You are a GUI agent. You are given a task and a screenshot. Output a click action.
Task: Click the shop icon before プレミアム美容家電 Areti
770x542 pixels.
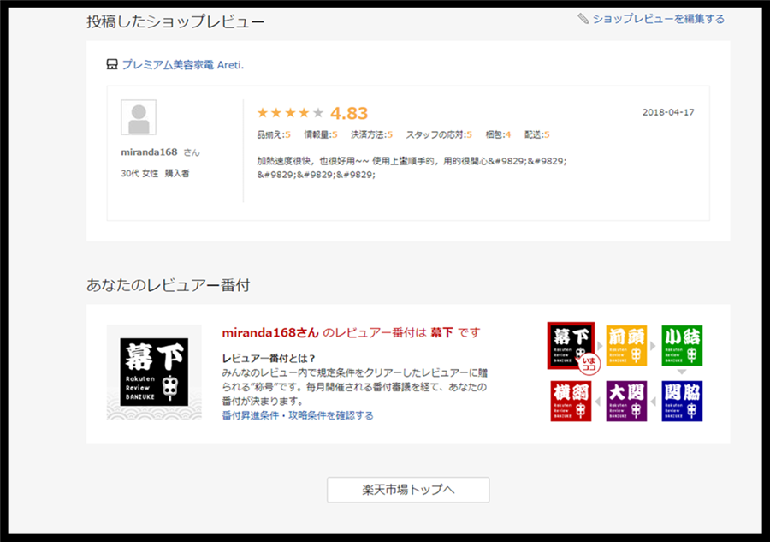click(x=111, y=64)
